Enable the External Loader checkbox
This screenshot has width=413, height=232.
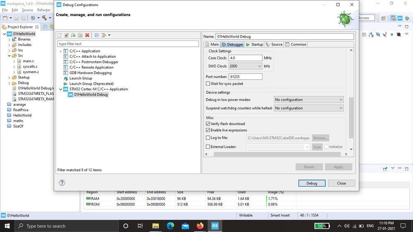208,147
